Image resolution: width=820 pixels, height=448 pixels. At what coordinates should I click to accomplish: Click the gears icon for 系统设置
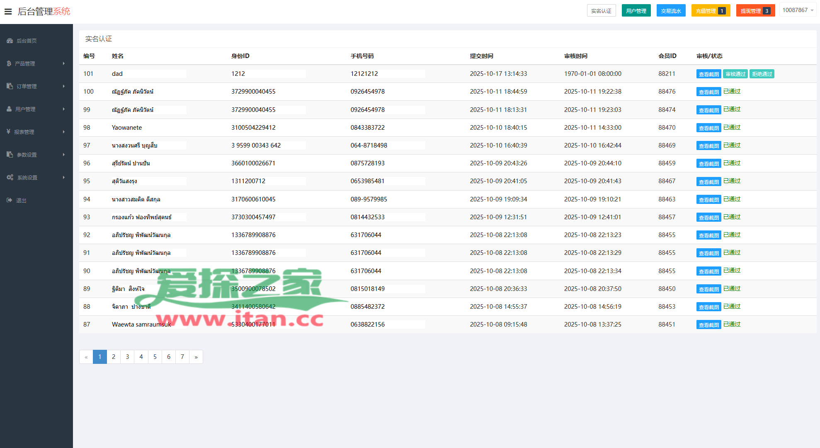click(x=10, y=177)
